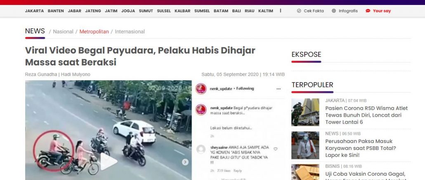Go to next slide with arrow on video
This screenshot has height=180, width=425.
[185, 162]
